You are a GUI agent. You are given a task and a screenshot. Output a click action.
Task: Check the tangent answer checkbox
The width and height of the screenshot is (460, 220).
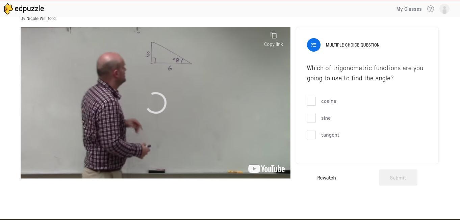[x=311, y=135]
